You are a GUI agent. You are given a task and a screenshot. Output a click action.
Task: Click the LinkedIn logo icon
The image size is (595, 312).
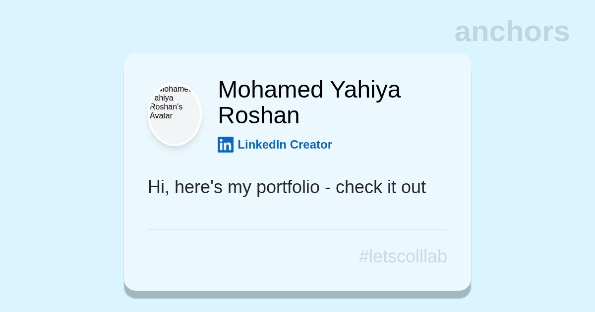pyautogui.click(x=226, y=145)
